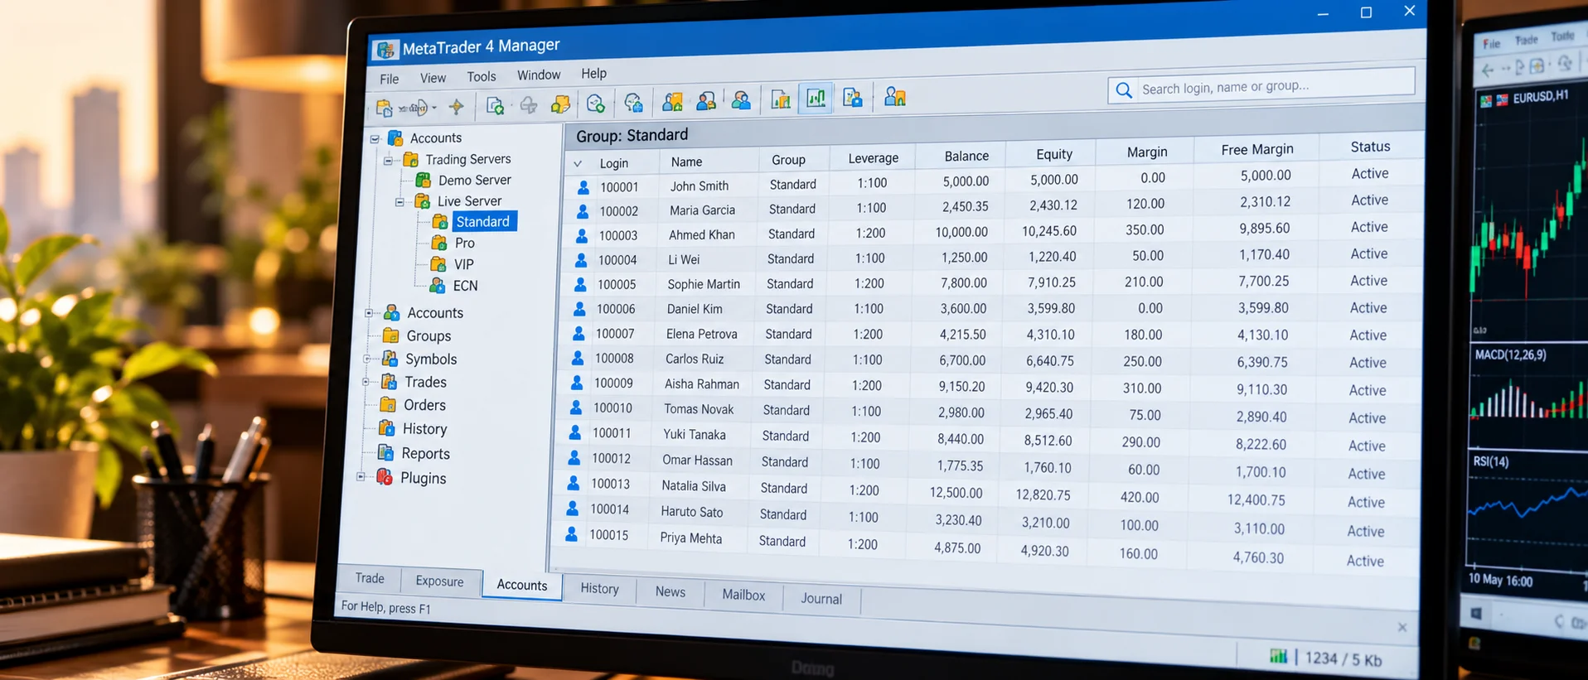
Task: Open the dropdown arrow beside second toolbar icon
Action: (x=434, y=108)
